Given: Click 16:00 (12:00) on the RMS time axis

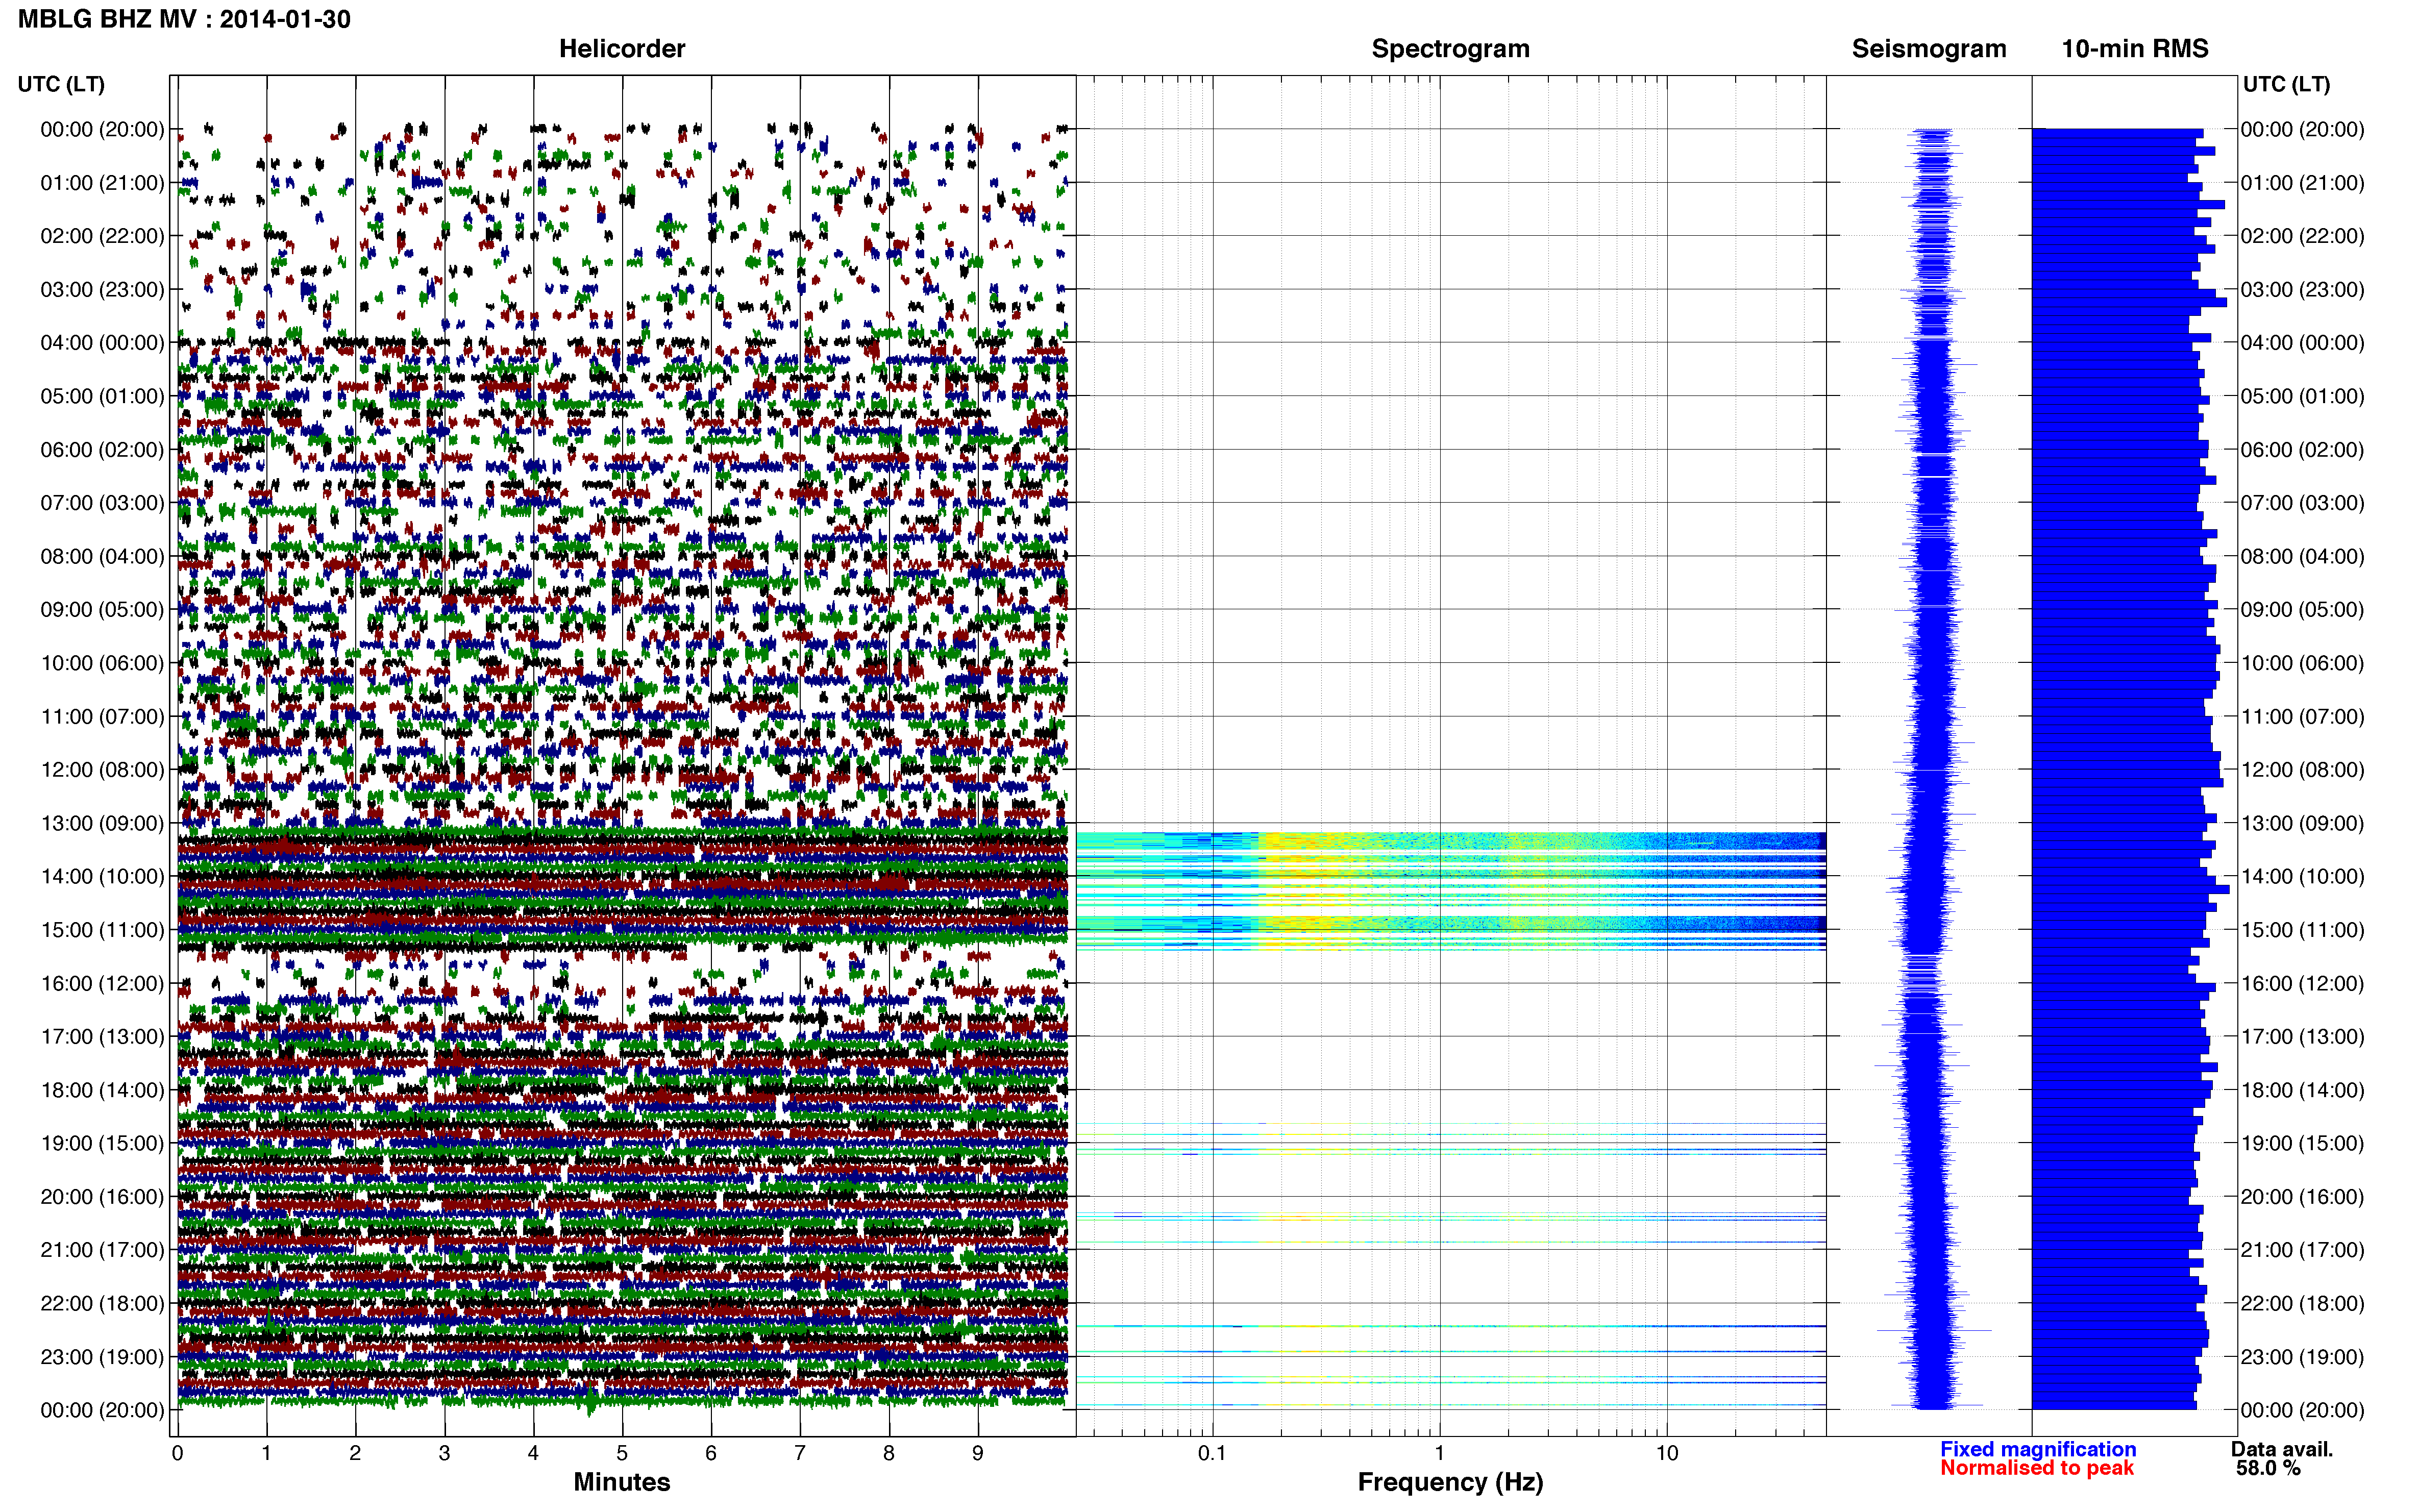Looking at the screenshot, I should pyautogui.click(x=2302, y=983).
